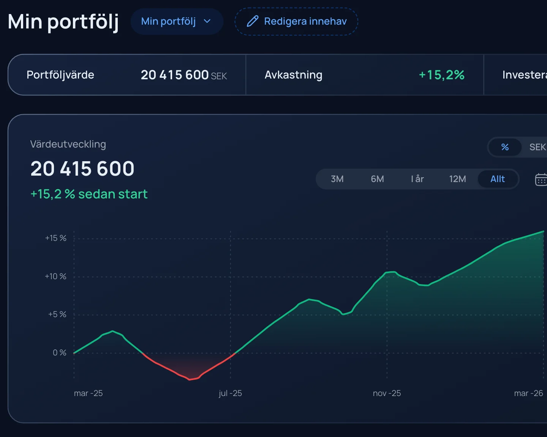Click the +15,2 % sedan start text
Viewport: 547px width, 437px height.
click(x=89, y=194)
